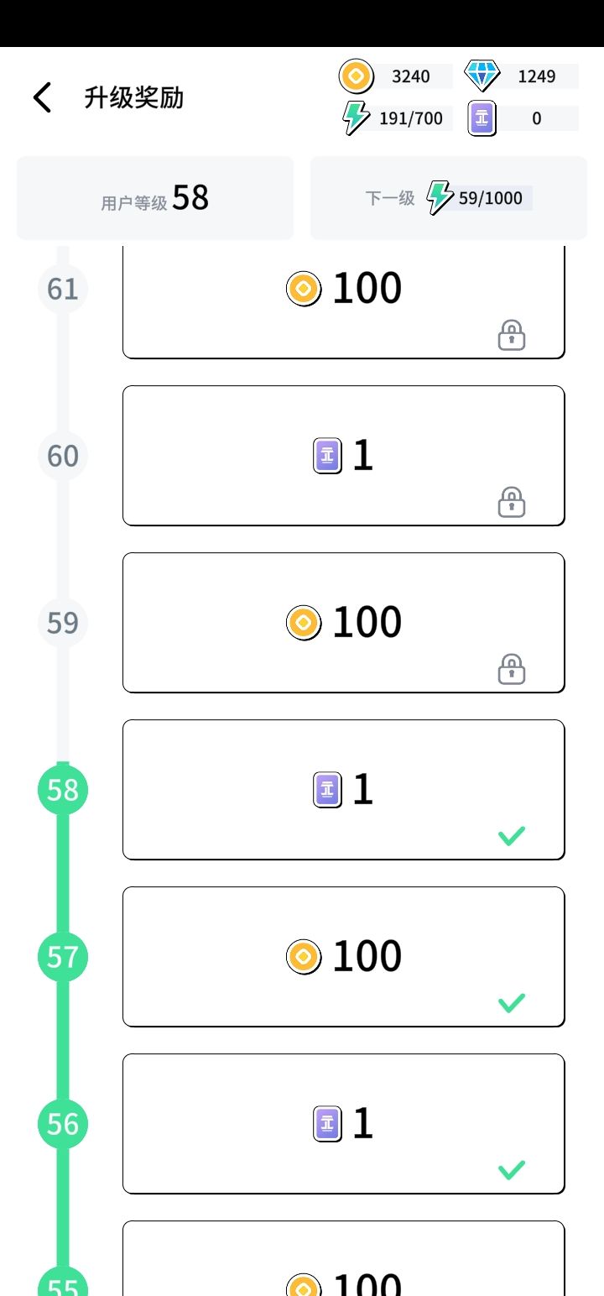Image resolution: width=604 pixels, height=1296 pixels.
Task: Open the user level 58 panel
Action: 155,198
